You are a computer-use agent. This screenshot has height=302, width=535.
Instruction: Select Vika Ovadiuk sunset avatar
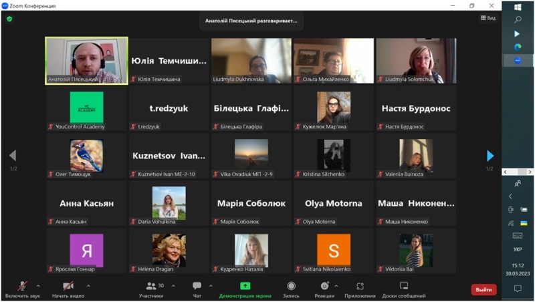(x=251, y=154)
